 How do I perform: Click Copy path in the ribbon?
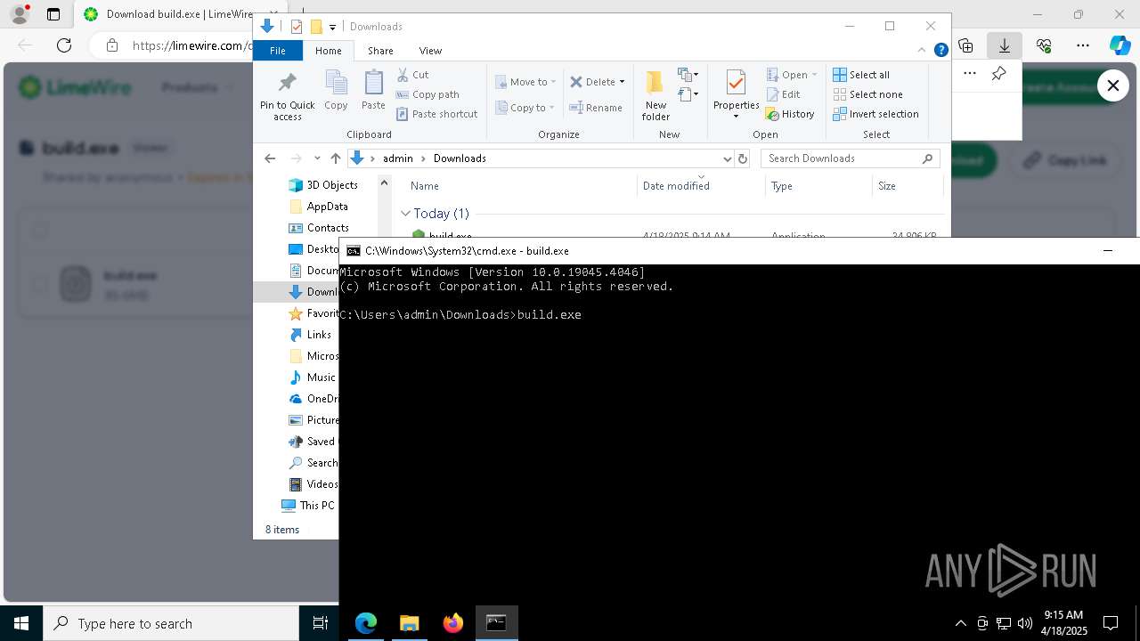pos(427,94)
